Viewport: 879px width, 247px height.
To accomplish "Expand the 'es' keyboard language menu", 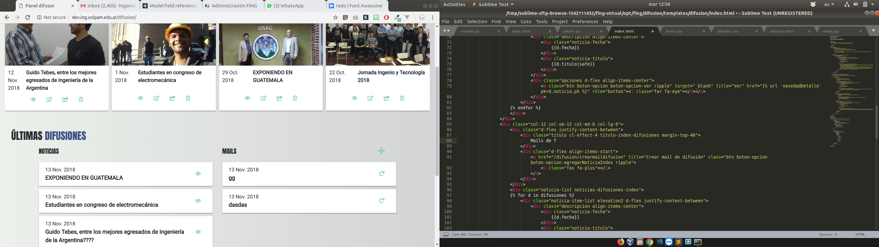I will 829,5.
